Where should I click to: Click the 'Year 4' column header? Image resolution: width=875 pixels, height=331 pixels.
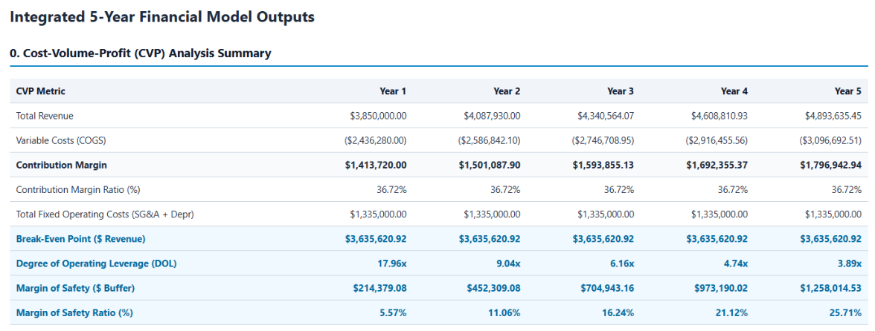[734, 91]
